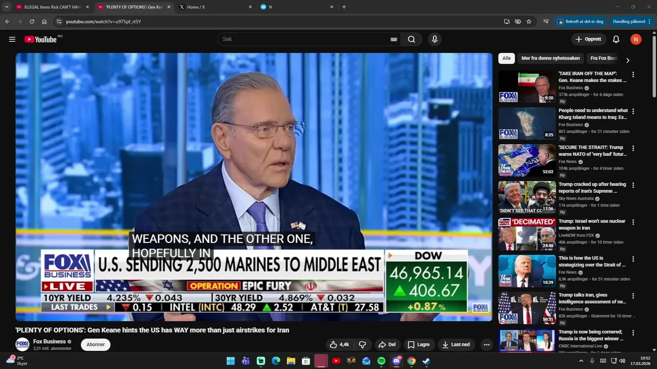Screen dimensions: 657x369
Task: Open options for 'strategizing over the Strait' video
Action: point(633,259)
